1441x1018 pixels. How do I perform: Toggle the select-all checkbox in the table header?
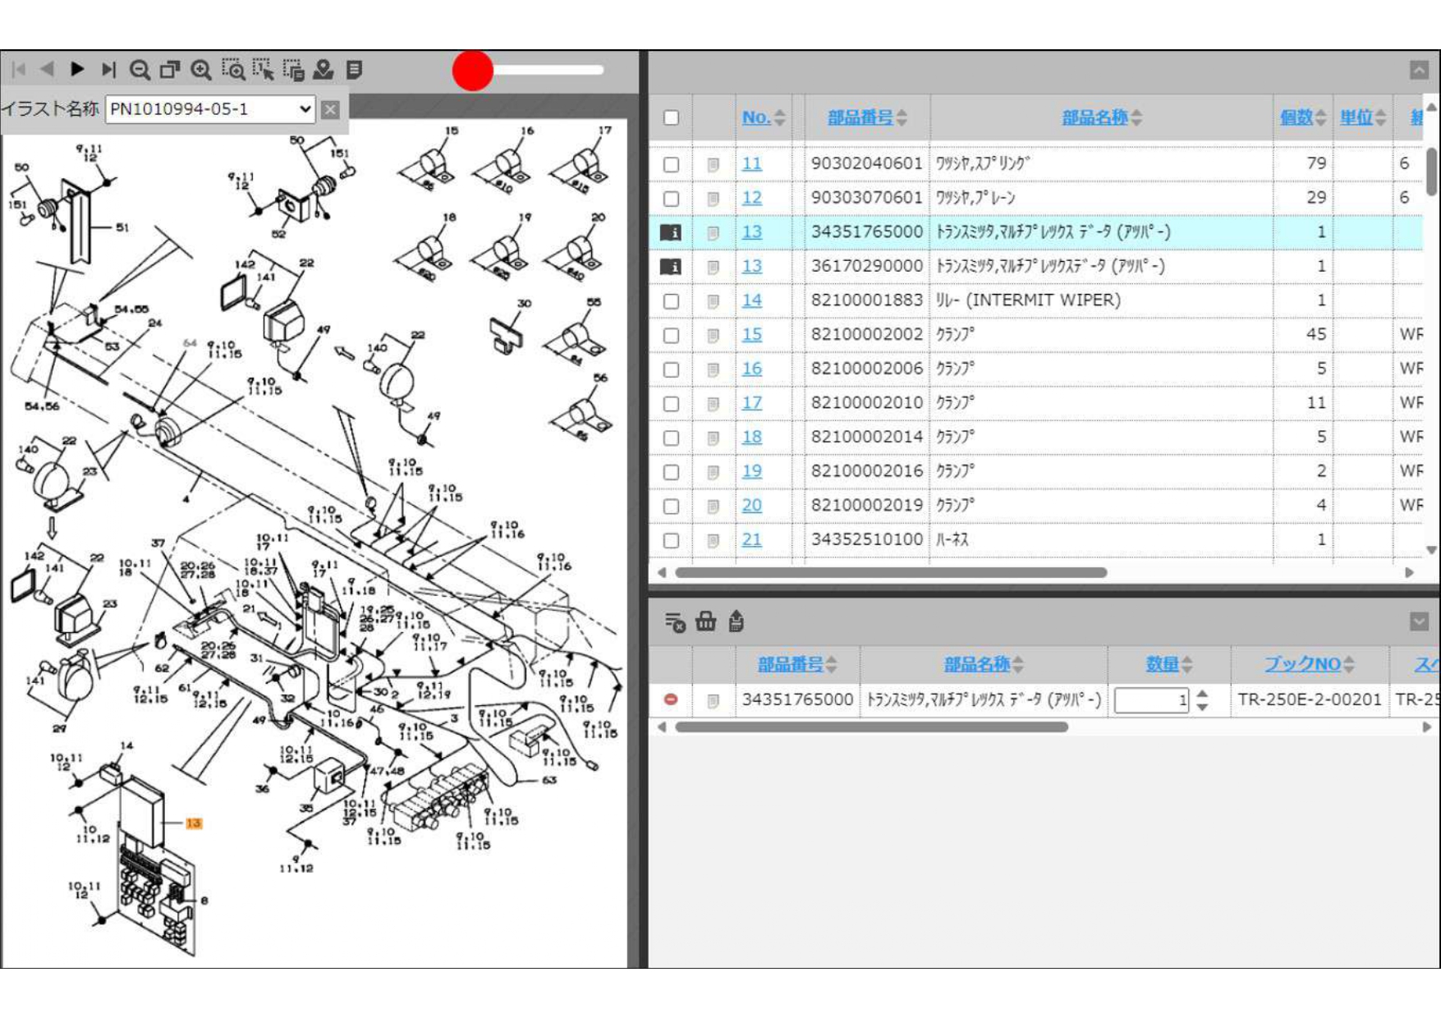[x=671, y=117]
